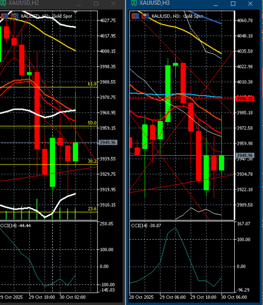263x305 pixels.
Task: Click 3934.78 on the H3 price scale
Action: coord(245,174)
